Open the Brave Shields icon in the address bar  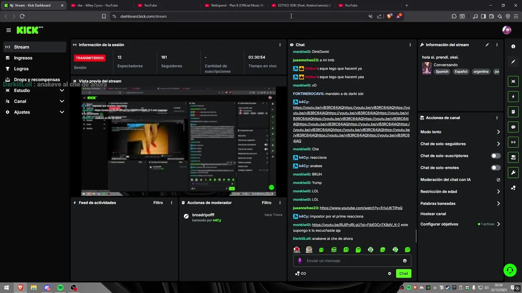(x=389, y=16)
